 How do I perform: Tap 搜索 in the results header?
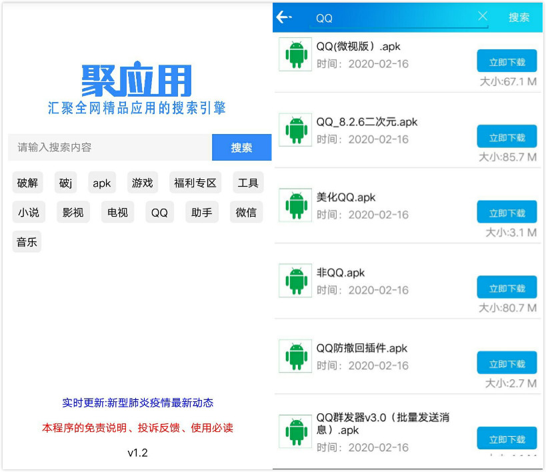(x=519, y=17)
